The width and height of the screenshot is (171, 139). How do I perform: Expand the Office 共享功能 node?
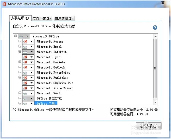[x=20, y=98]
